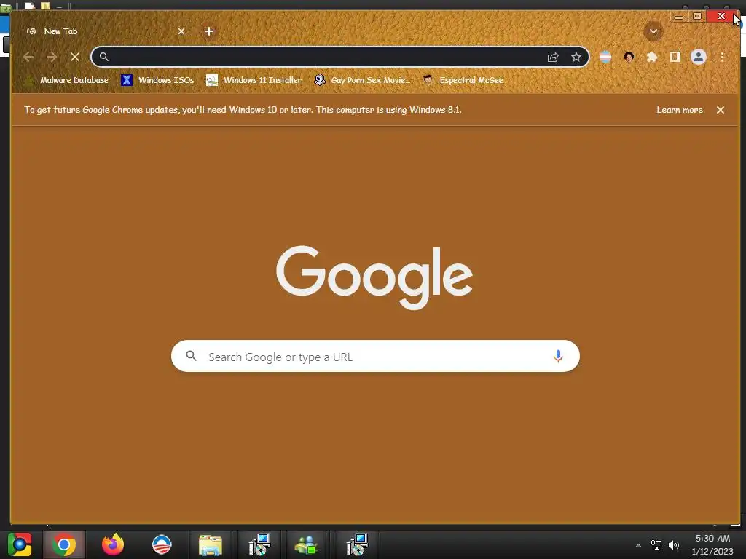
Task: Click the back navigation arrow
Action: coord(28,57)
